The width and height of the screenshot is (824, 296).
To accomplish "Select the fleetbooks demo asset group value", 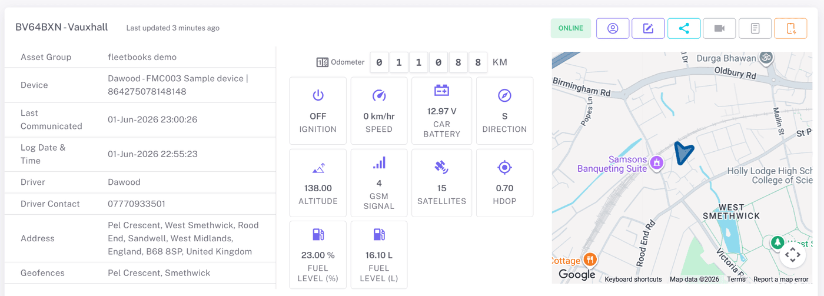I will [x=142, y=57].
